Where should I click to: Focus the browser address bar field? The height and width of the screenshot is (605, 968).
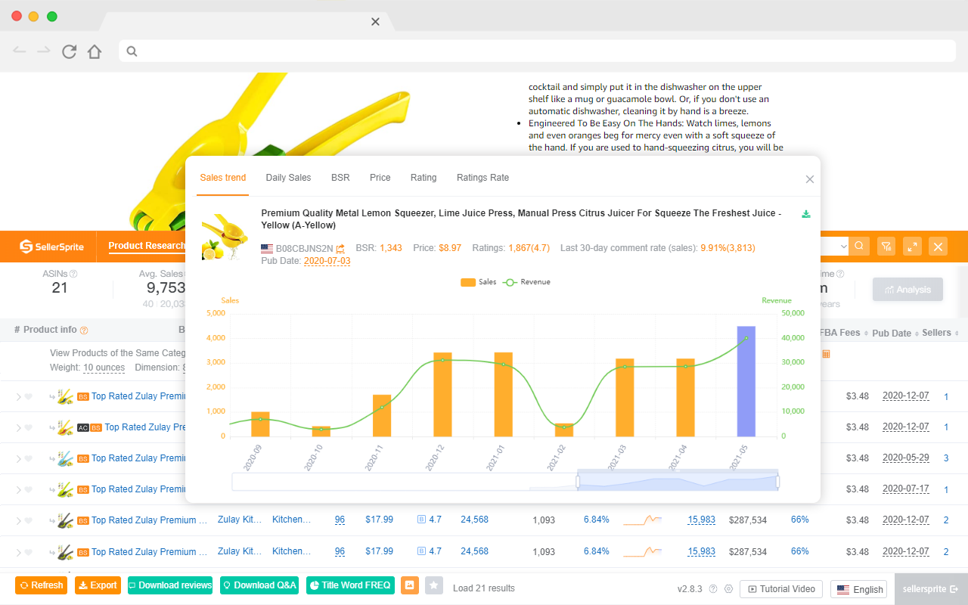[x=537, y=51]
